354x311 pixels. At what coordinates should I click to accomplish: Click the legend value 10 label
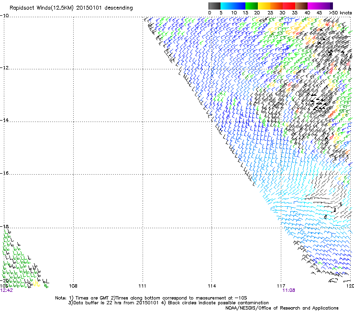point(234,13)
